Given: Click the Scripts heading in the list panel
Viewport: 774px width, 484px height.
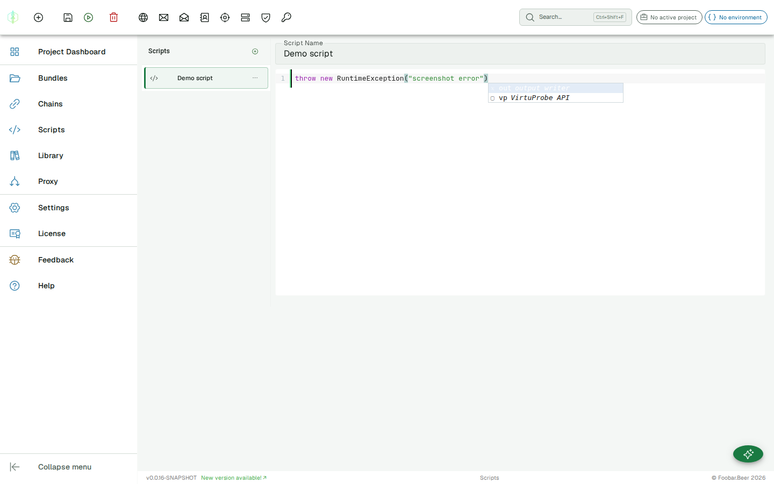Looking at the screenshot, I should (x=159, y=51).
